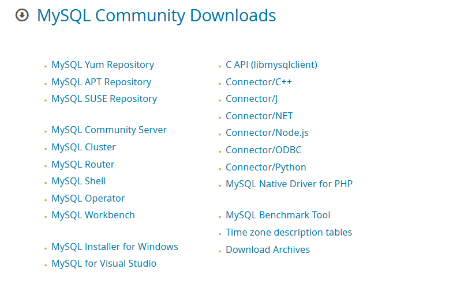Visit the MySQL Router link
453x288 pixels.
point(83,164)
